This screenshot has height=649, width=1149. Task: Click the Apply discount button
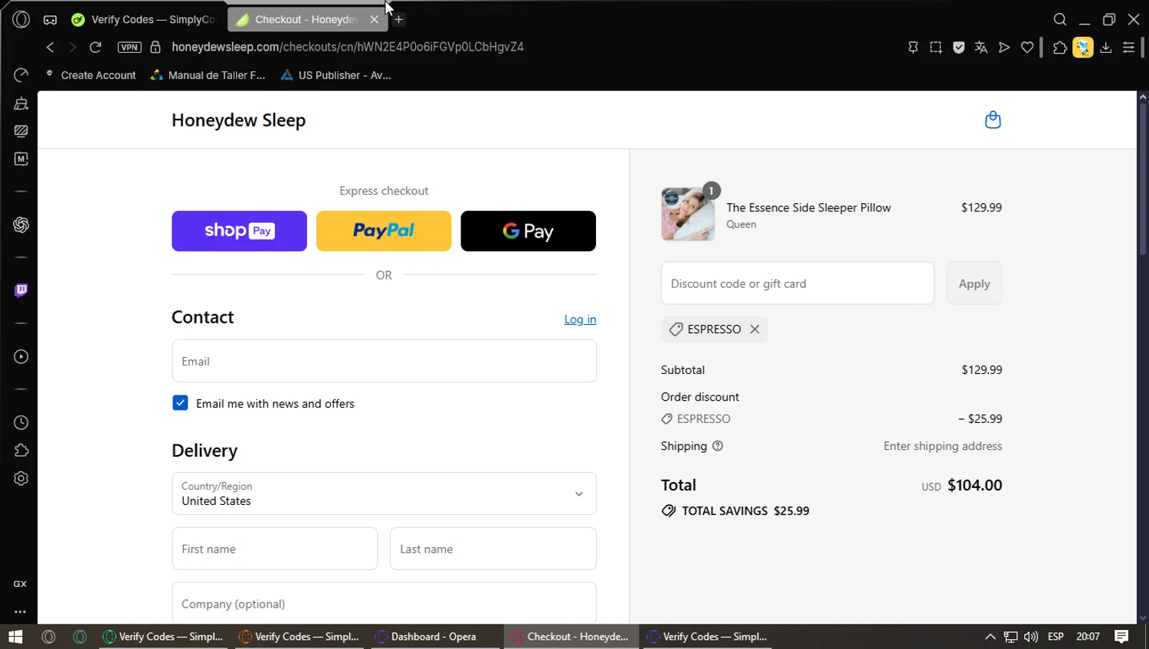coord(974,284)
